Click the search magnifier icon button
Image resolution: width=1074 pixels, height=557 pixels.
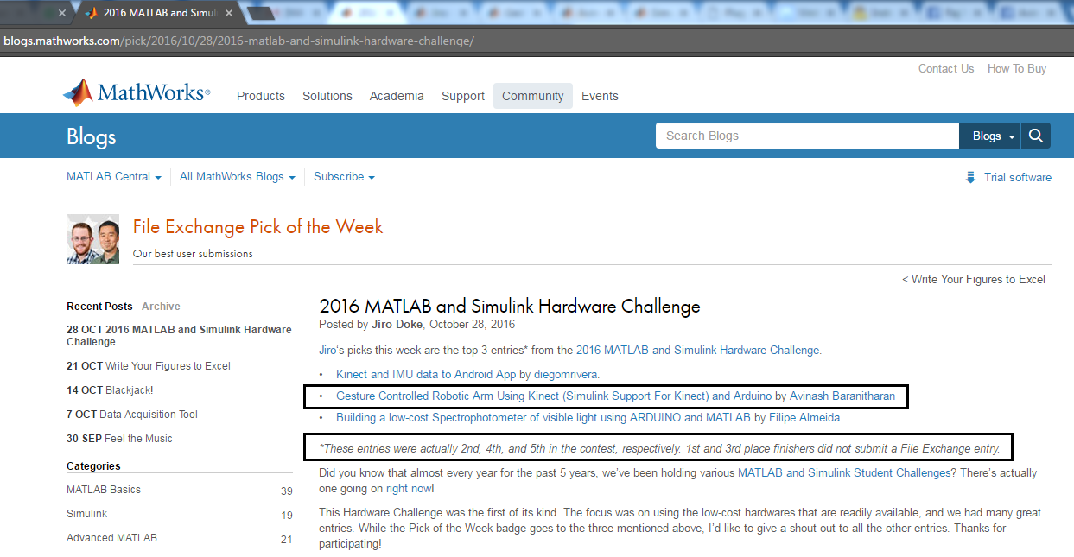click(1035, 136)
